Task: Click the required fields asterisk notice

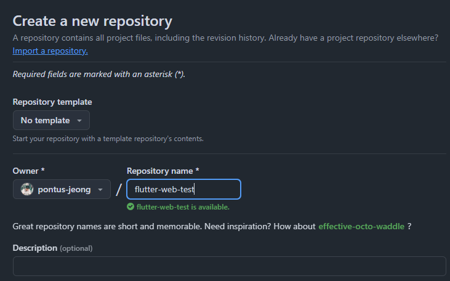Action: 99,74
